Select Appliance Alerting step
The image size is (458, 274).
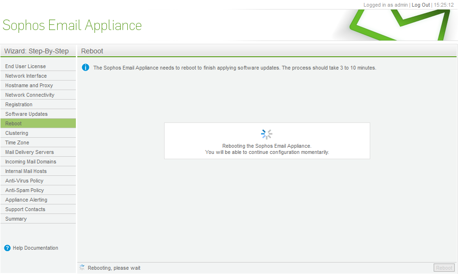tap(38, 200)
